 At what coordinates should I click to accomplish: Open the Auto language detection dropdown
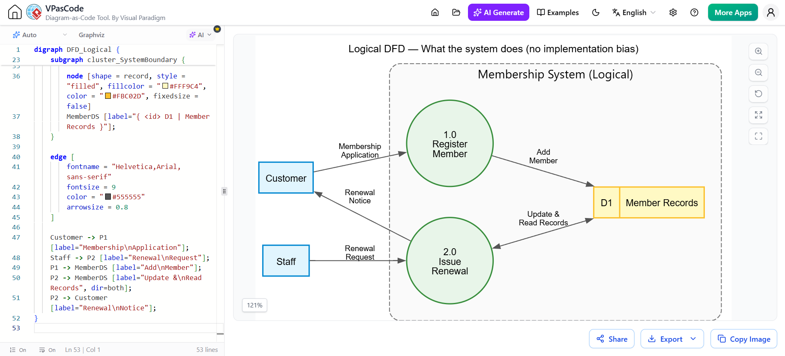tap(40, 35)
